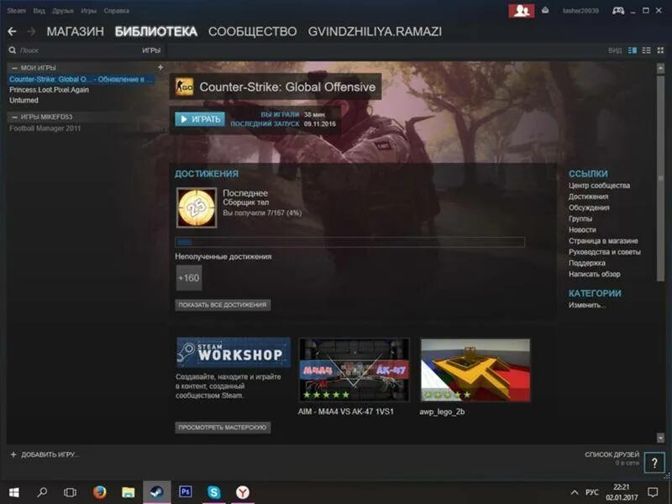The image size is (672, 504).
Task: Click Изменить... under КАТЕГОРИИ
Action: [587, 305]
